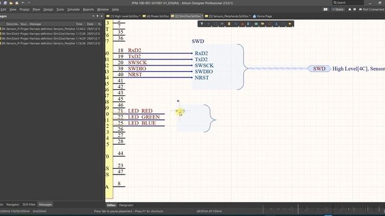This screenshot has width=385, height=216.
Task: Close the Messages panel
Action: click(x=102, y=16)
